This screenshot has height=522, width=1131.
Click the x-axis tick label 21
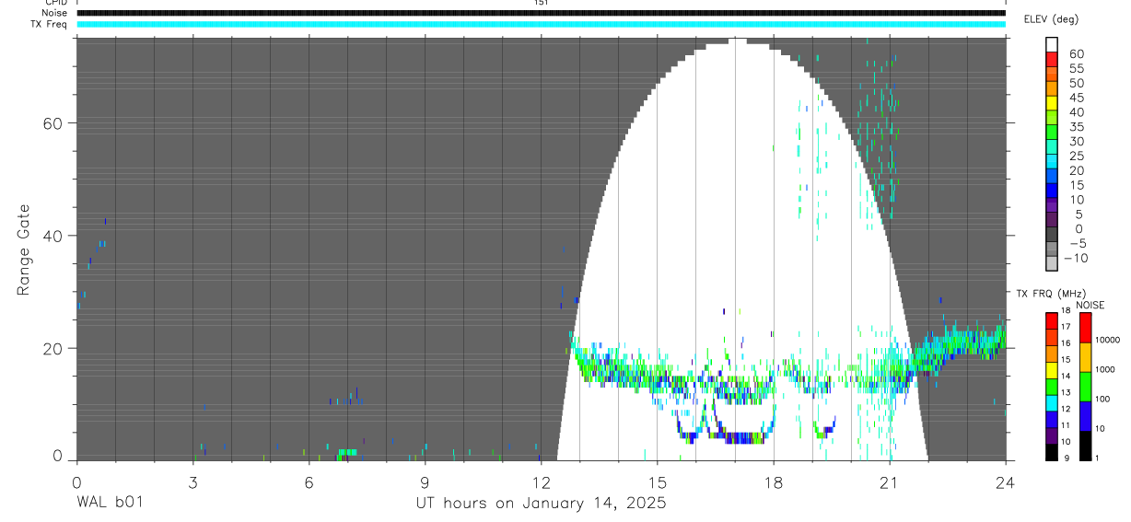click(890, 481)
